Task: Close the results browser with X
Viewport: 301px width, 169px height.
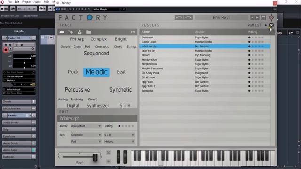Action: coord(271,25)
